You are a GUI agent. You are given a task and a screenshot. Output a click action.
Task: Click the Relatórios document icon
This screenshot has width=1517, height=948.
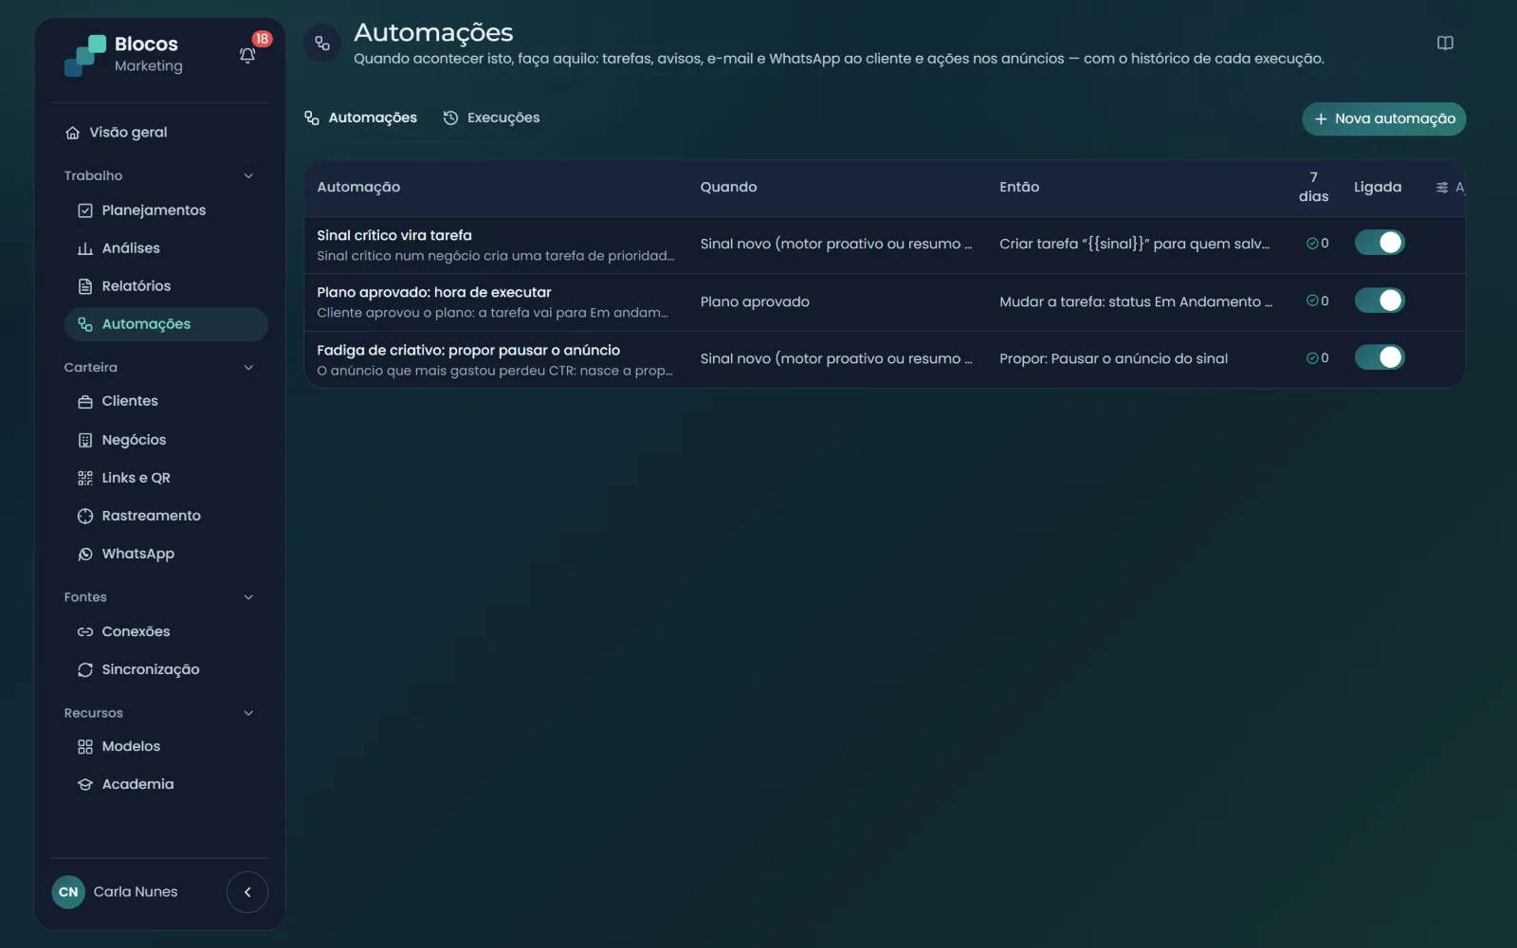click(85, 286)
